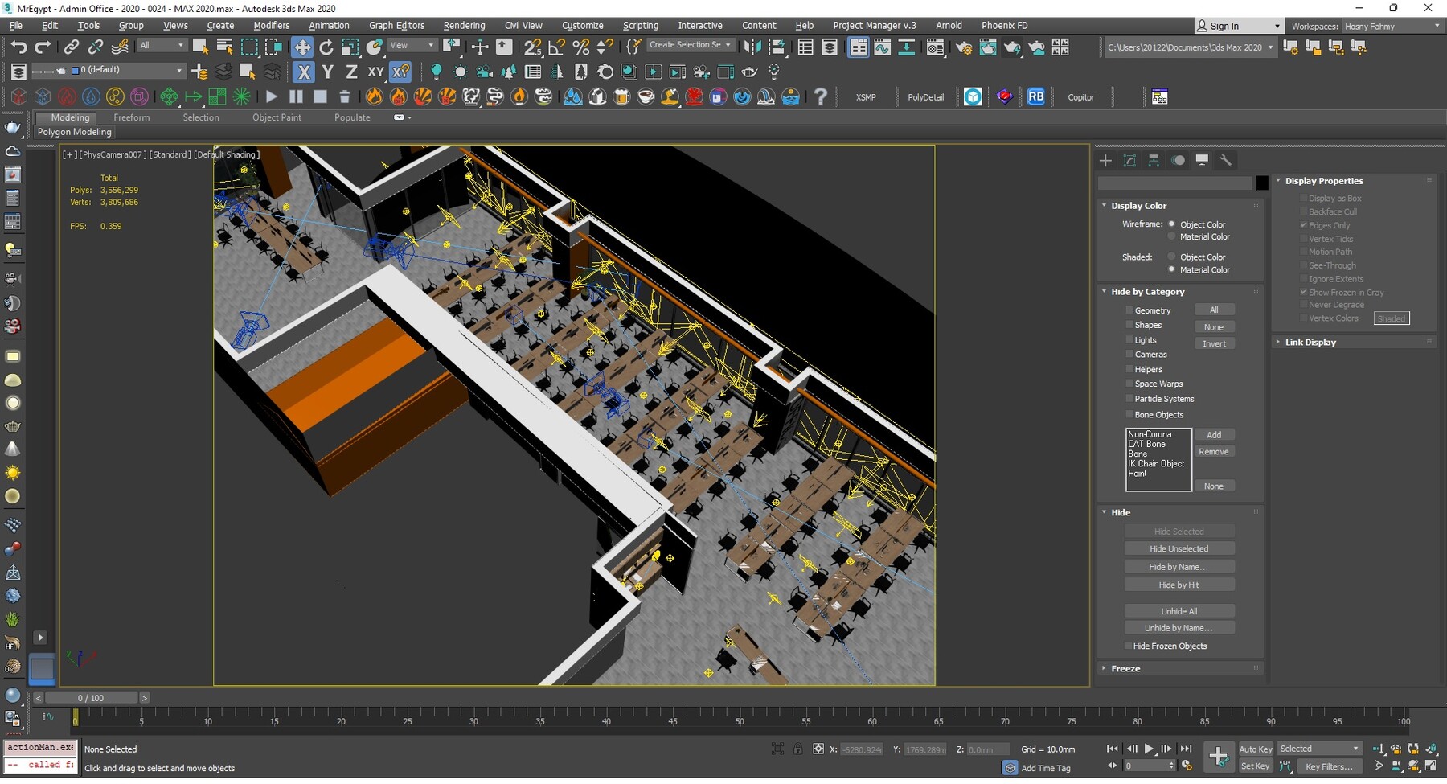Click the black object color swatch
The width and height of the screenshot is (1447, 784).
[1262, 183]
